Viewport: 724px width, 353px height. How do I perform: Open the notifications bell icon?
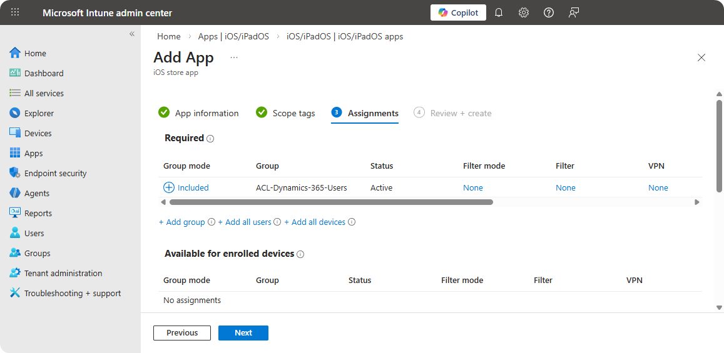[499, 12]
